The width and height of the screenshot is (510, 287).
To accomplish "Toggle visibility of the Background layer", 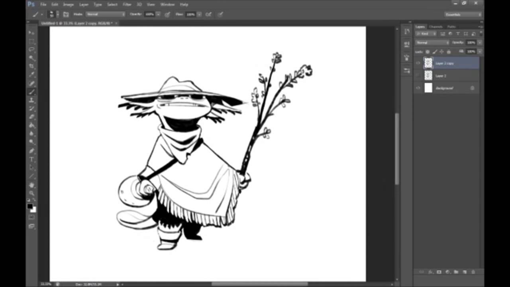I will coord(418,88).
